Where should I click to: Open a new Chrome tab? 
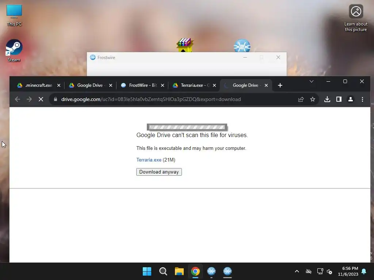point(280,85)
